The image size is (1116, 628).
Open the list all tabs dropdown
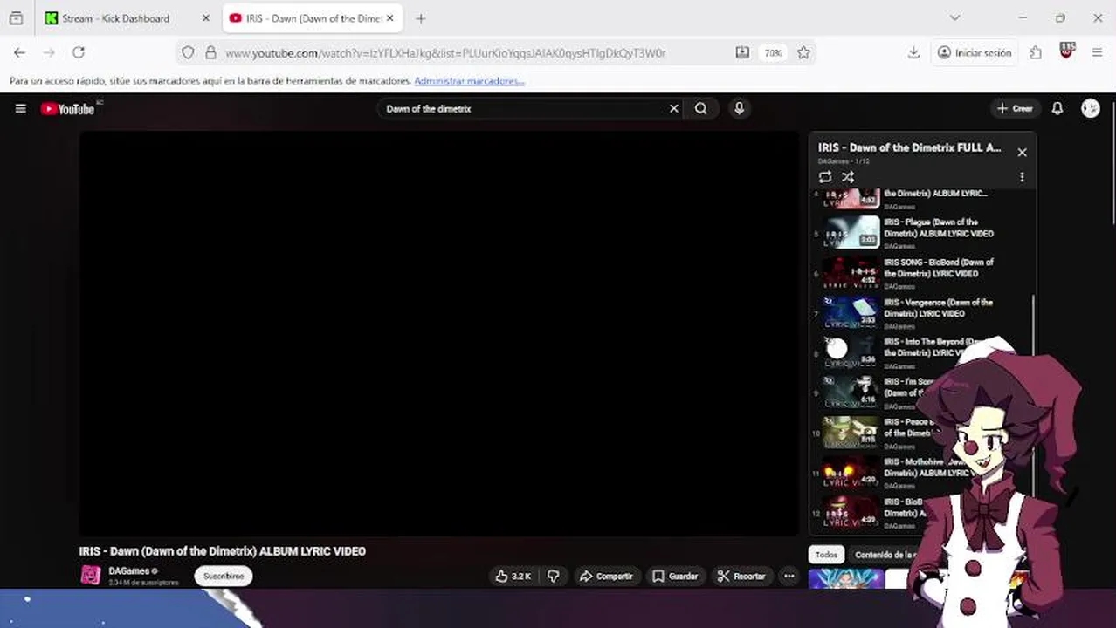tap(954, 18)
